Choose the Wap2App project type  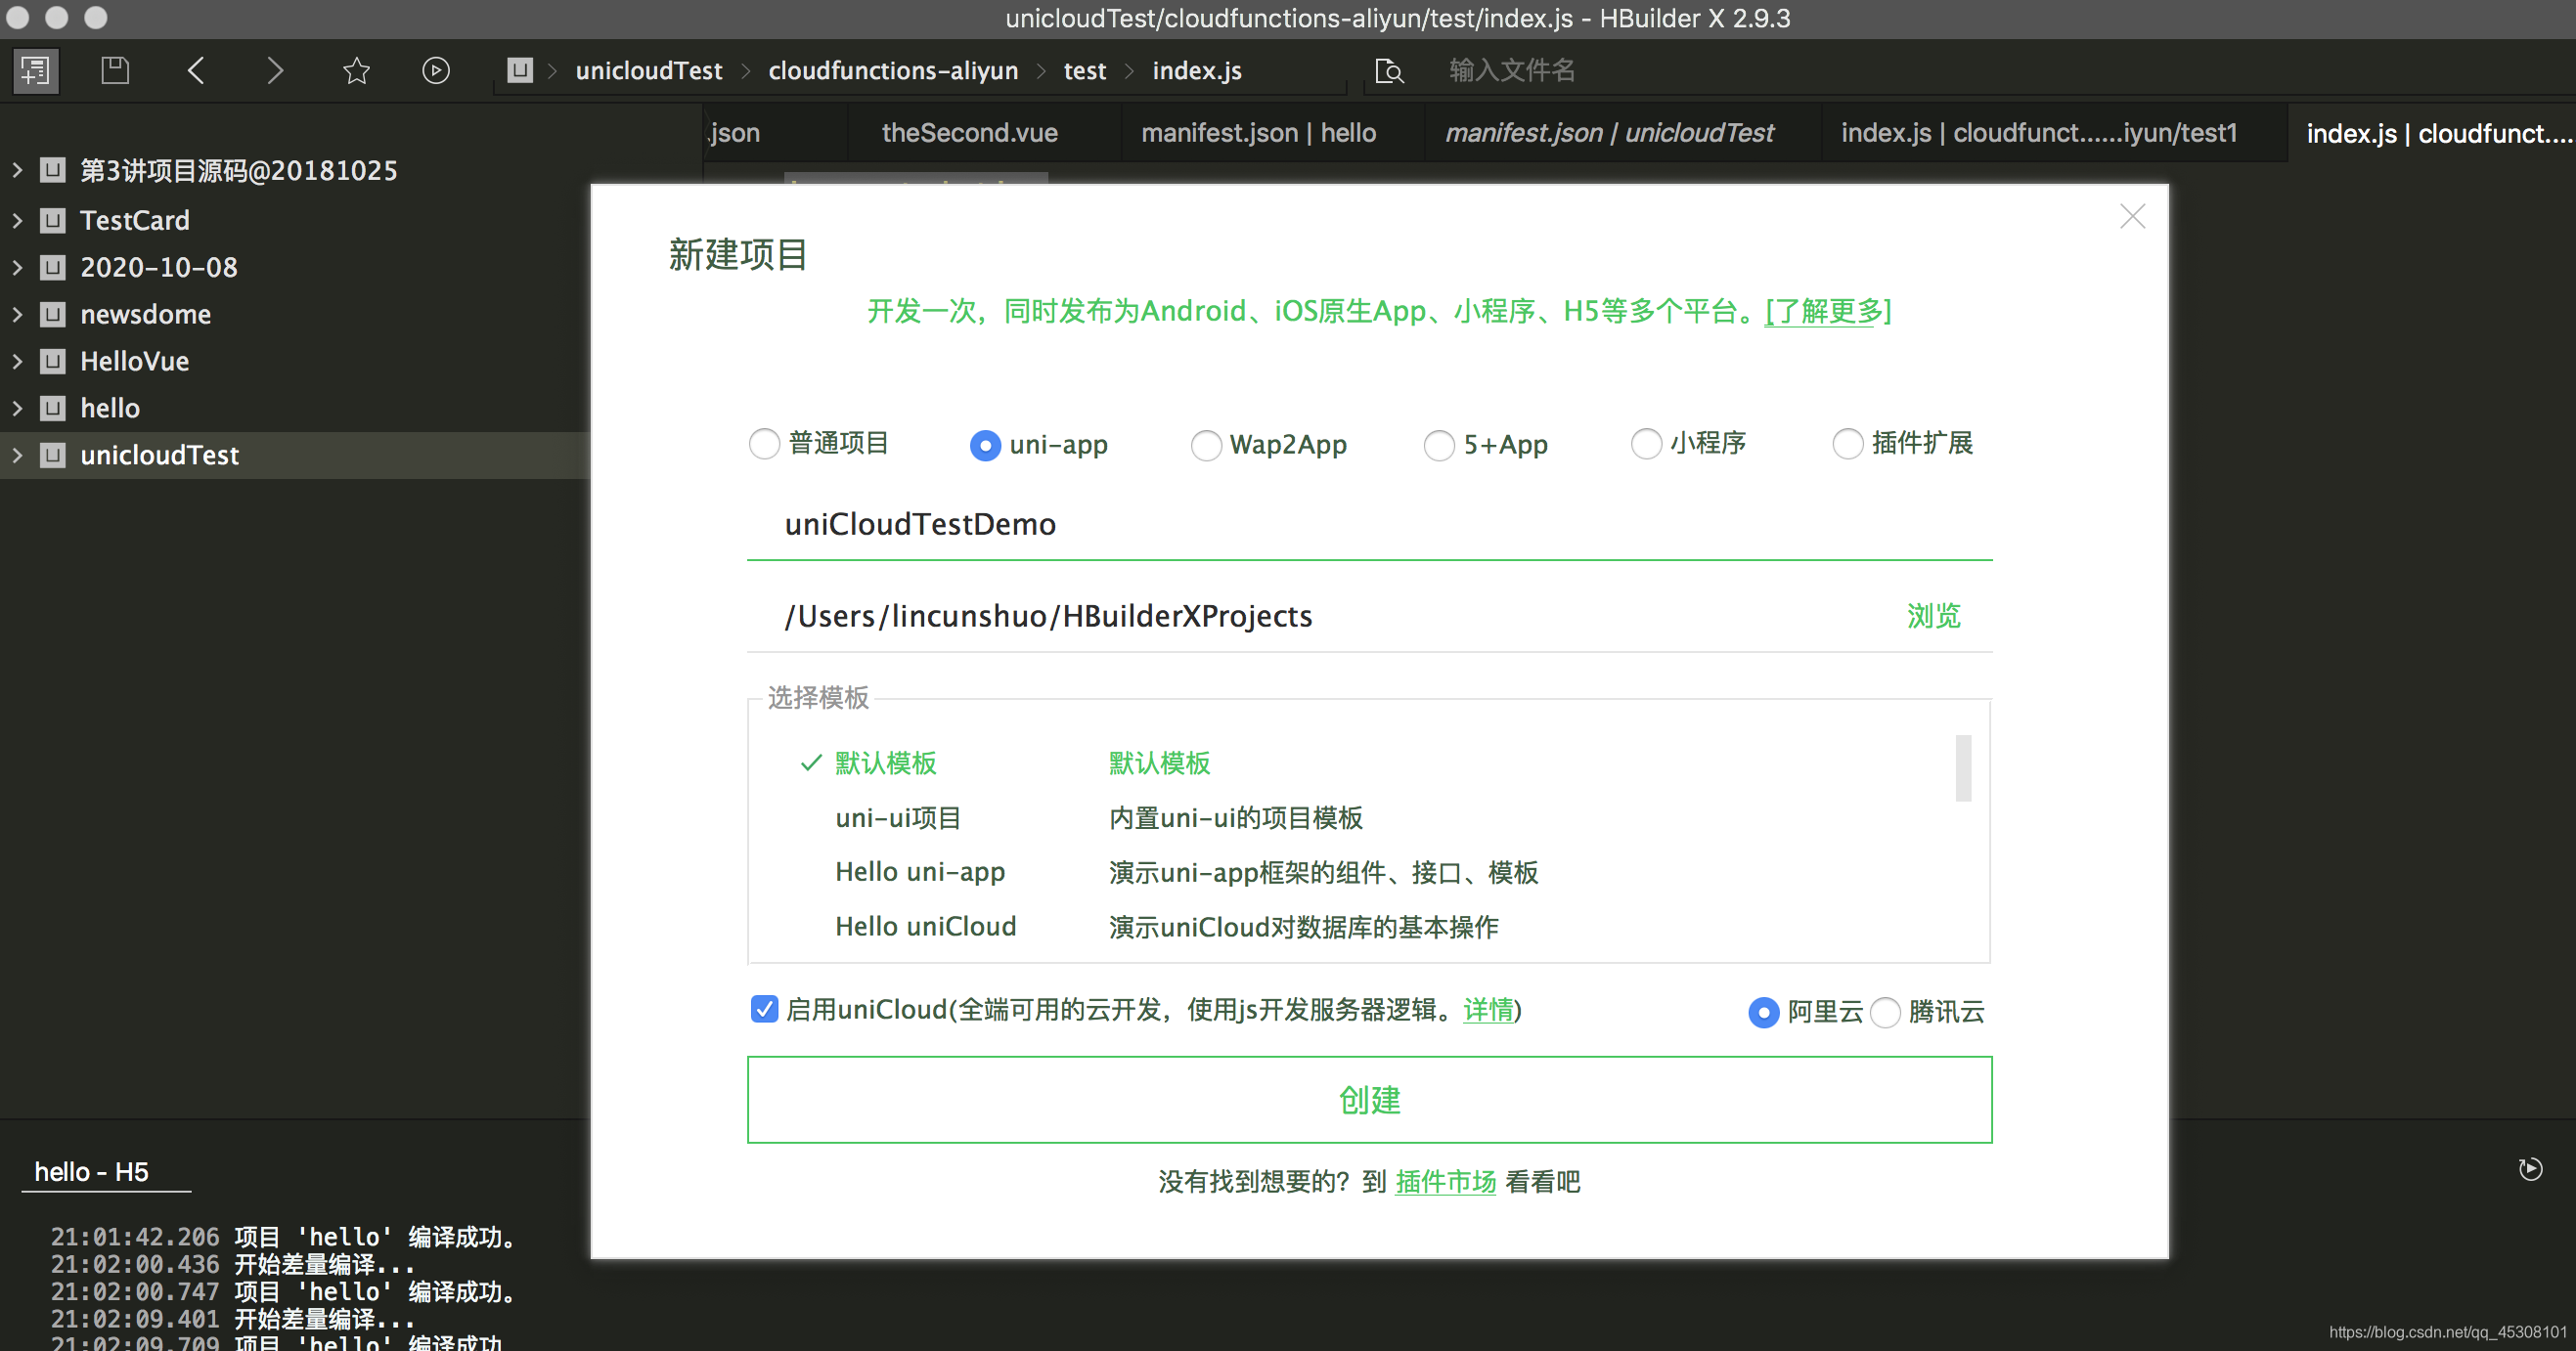1205,445
